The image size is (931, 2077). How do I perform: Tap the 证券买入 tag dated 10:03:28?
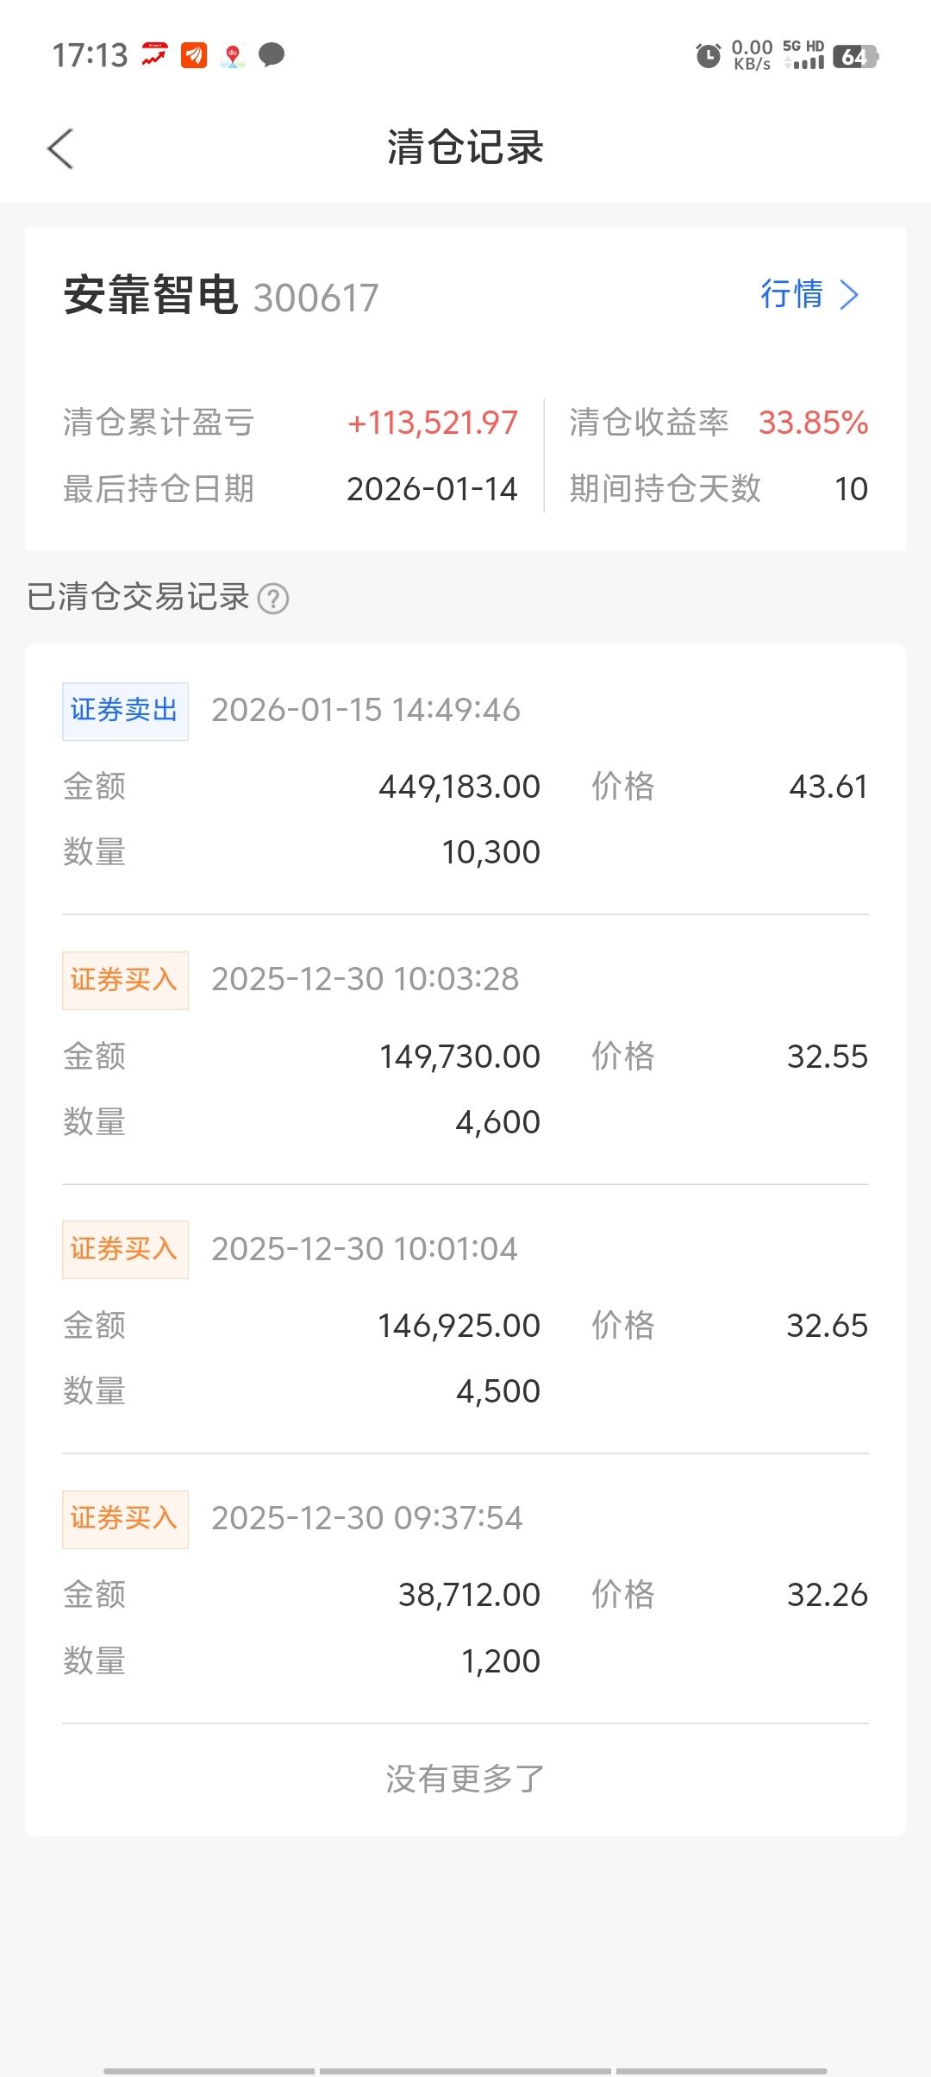pos(125,980)
